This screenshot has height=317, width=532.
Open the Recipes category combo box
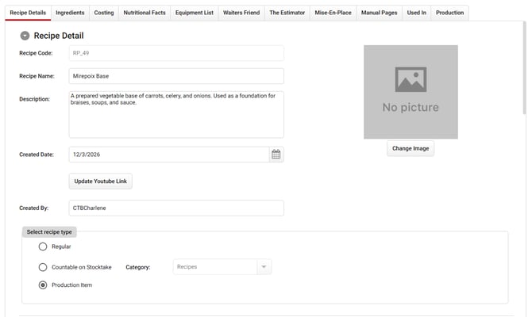tap(214, 267)
